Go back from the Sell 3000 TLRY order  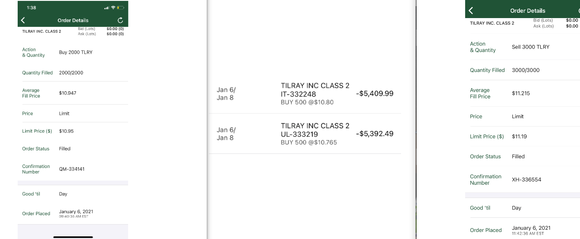pyautogui.click(x=471, y=11)
